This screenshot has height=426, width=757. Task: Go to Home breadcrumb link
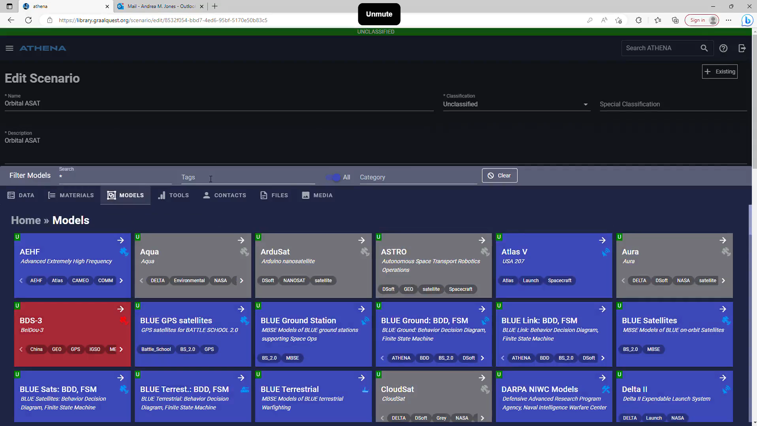click(x=26, y=220)
